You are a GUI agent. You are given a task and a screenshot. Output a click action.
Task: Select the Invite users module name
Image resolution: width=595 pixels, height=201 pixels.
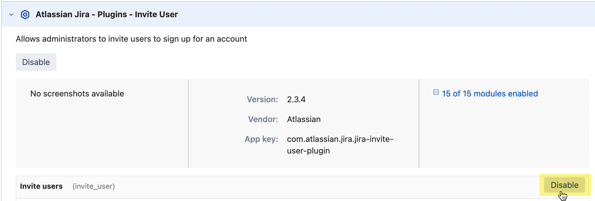[41, 186]
